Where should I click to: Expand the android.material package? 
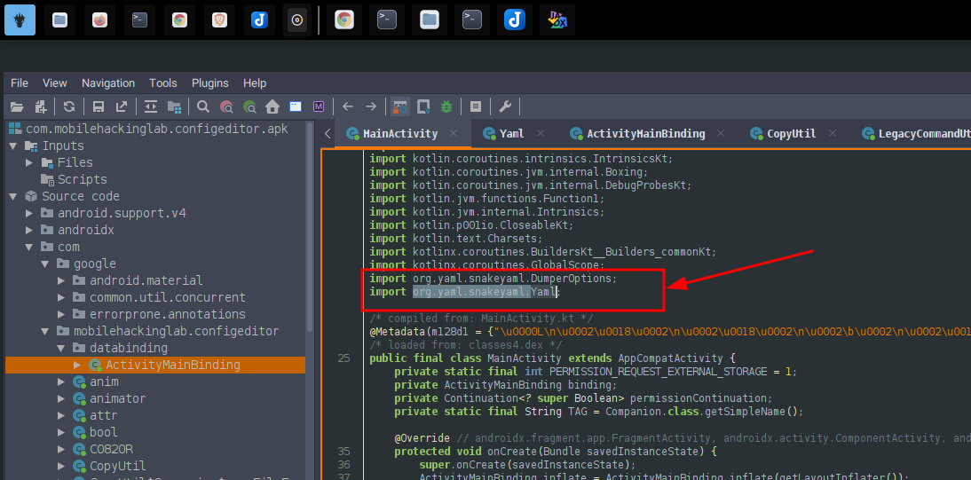pyautogui.click(x=61, y=280)
